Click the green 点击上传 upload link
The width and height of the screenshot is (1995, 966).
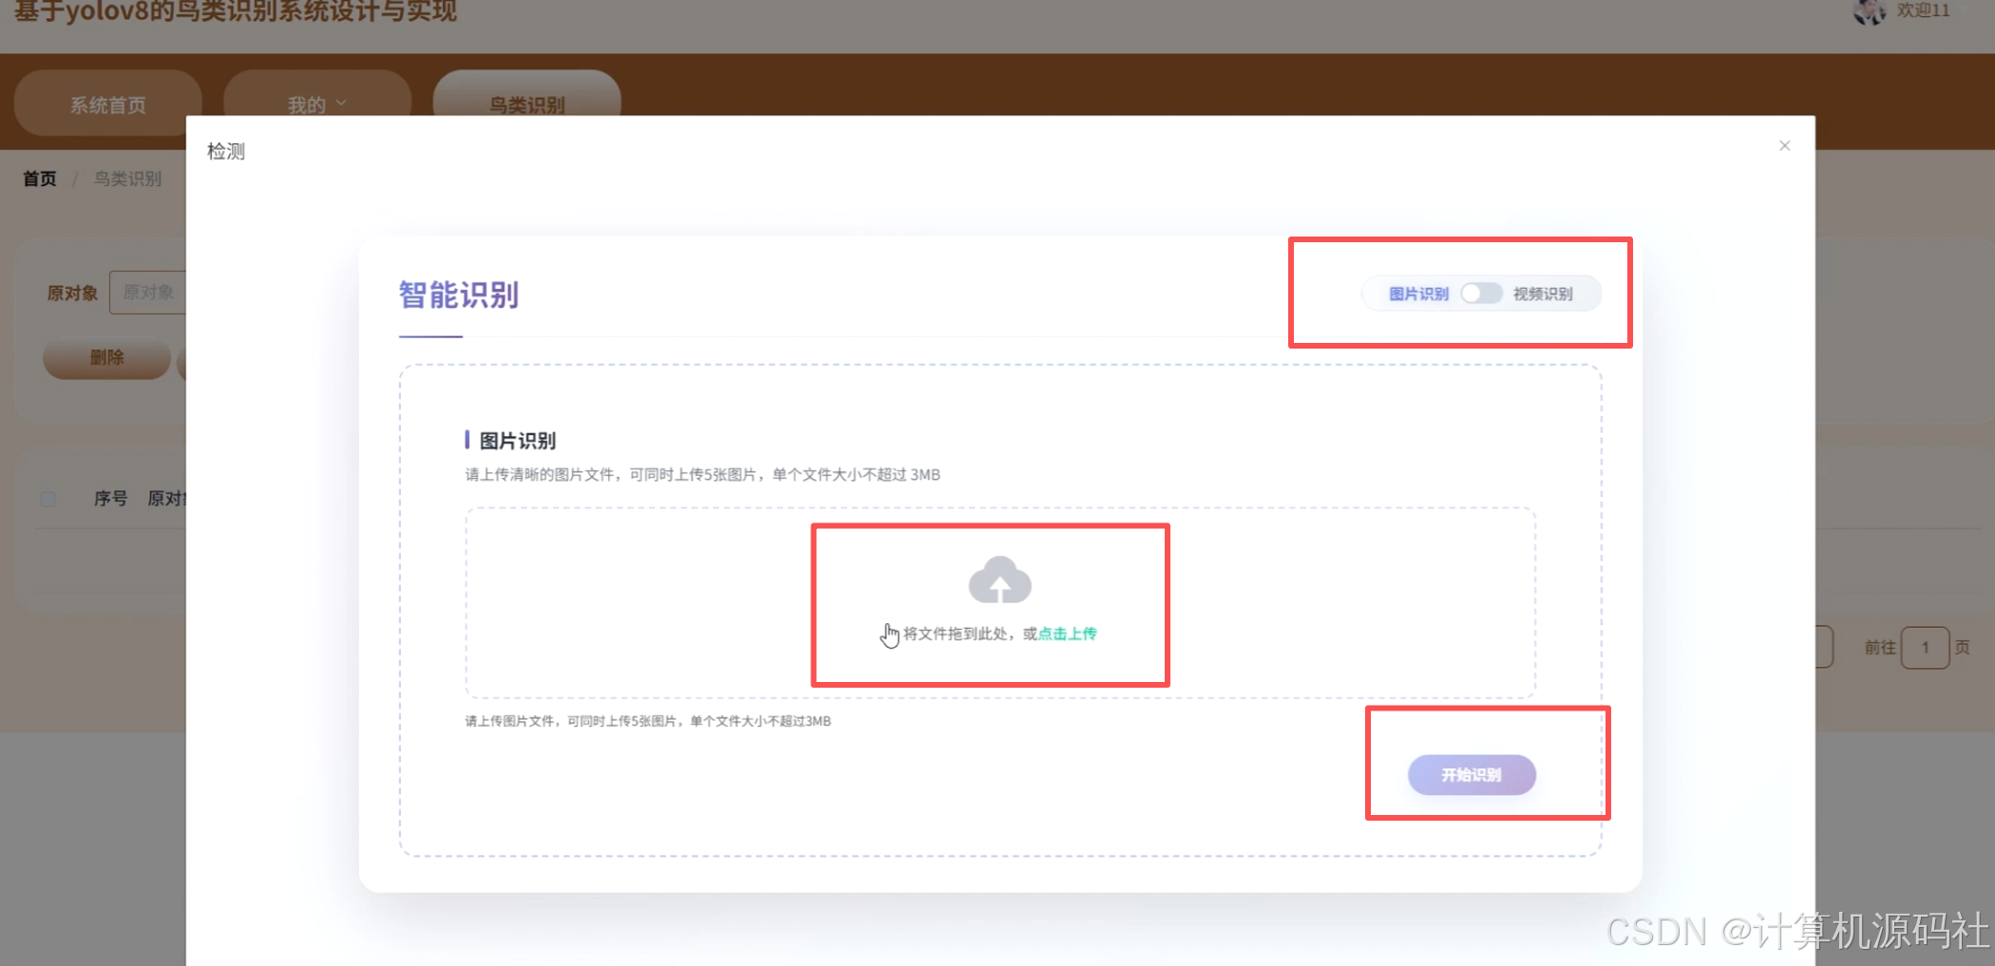click(x=1065, y=634)
